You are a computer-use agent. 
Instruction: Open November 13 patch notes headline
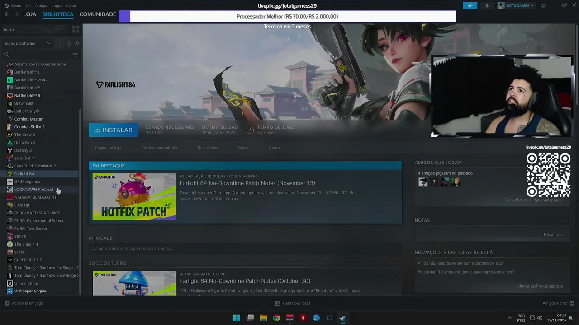pos(247,183)
